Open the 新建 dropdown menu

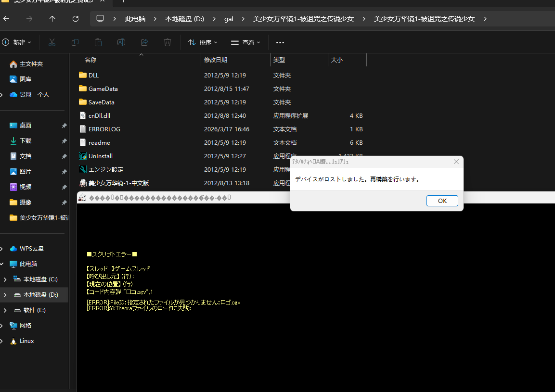(17, 42)
